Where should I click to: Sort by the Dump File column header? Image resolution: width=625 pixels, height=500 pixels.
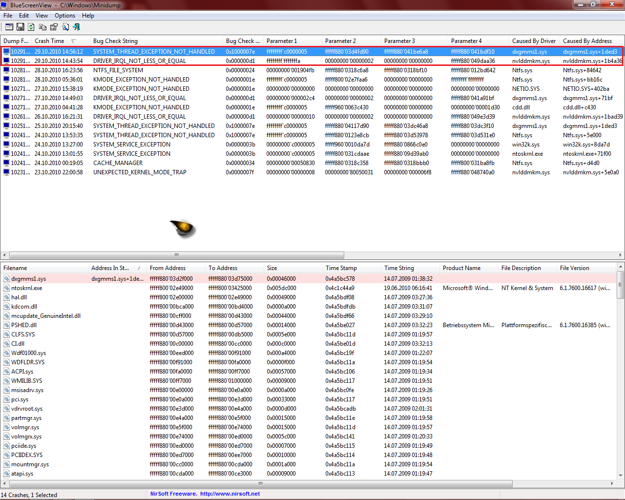pos(16,41)
